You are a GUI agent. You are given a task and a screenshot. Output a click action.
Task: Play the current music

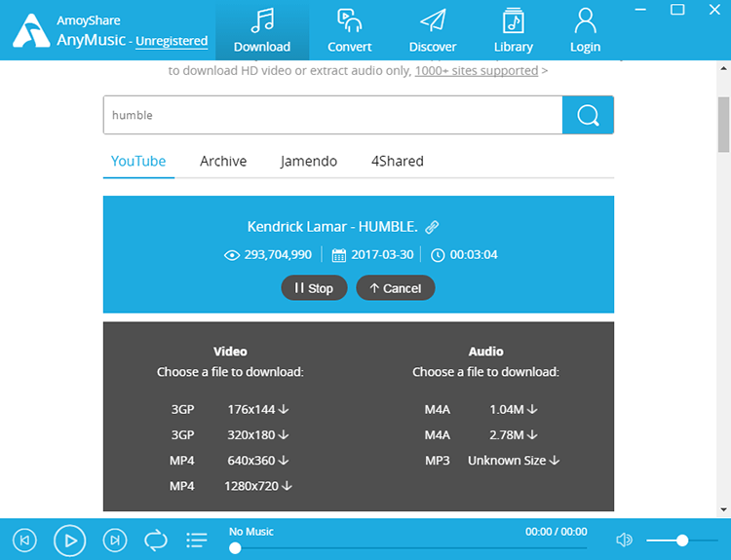69,541
